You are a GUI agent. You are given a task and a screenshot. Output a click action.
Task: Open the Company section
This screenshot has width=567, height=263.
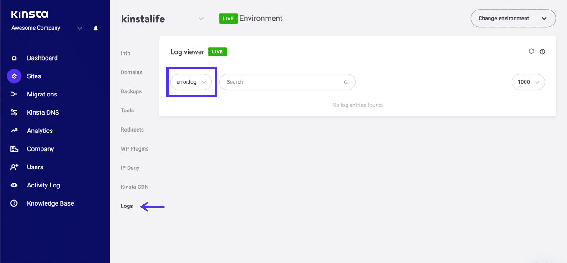[41, 149]
